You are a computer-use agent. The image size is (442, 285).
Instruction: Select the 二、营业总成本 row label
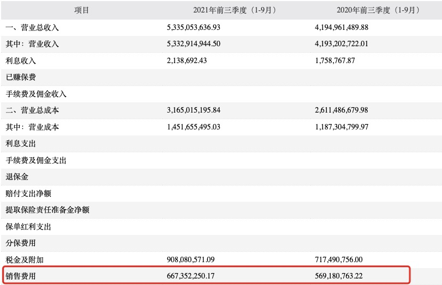coord(32,110)
